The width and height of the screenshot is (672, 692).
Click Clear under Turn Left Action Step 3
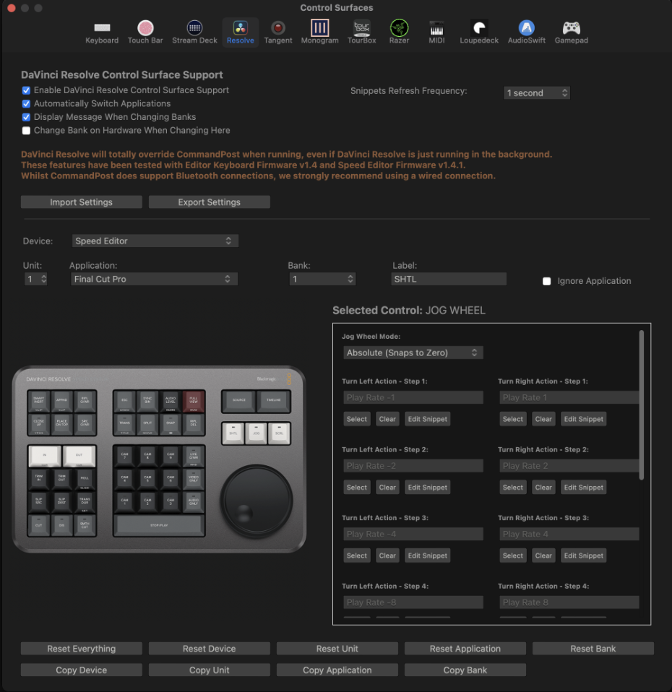(x=387, y=555)
